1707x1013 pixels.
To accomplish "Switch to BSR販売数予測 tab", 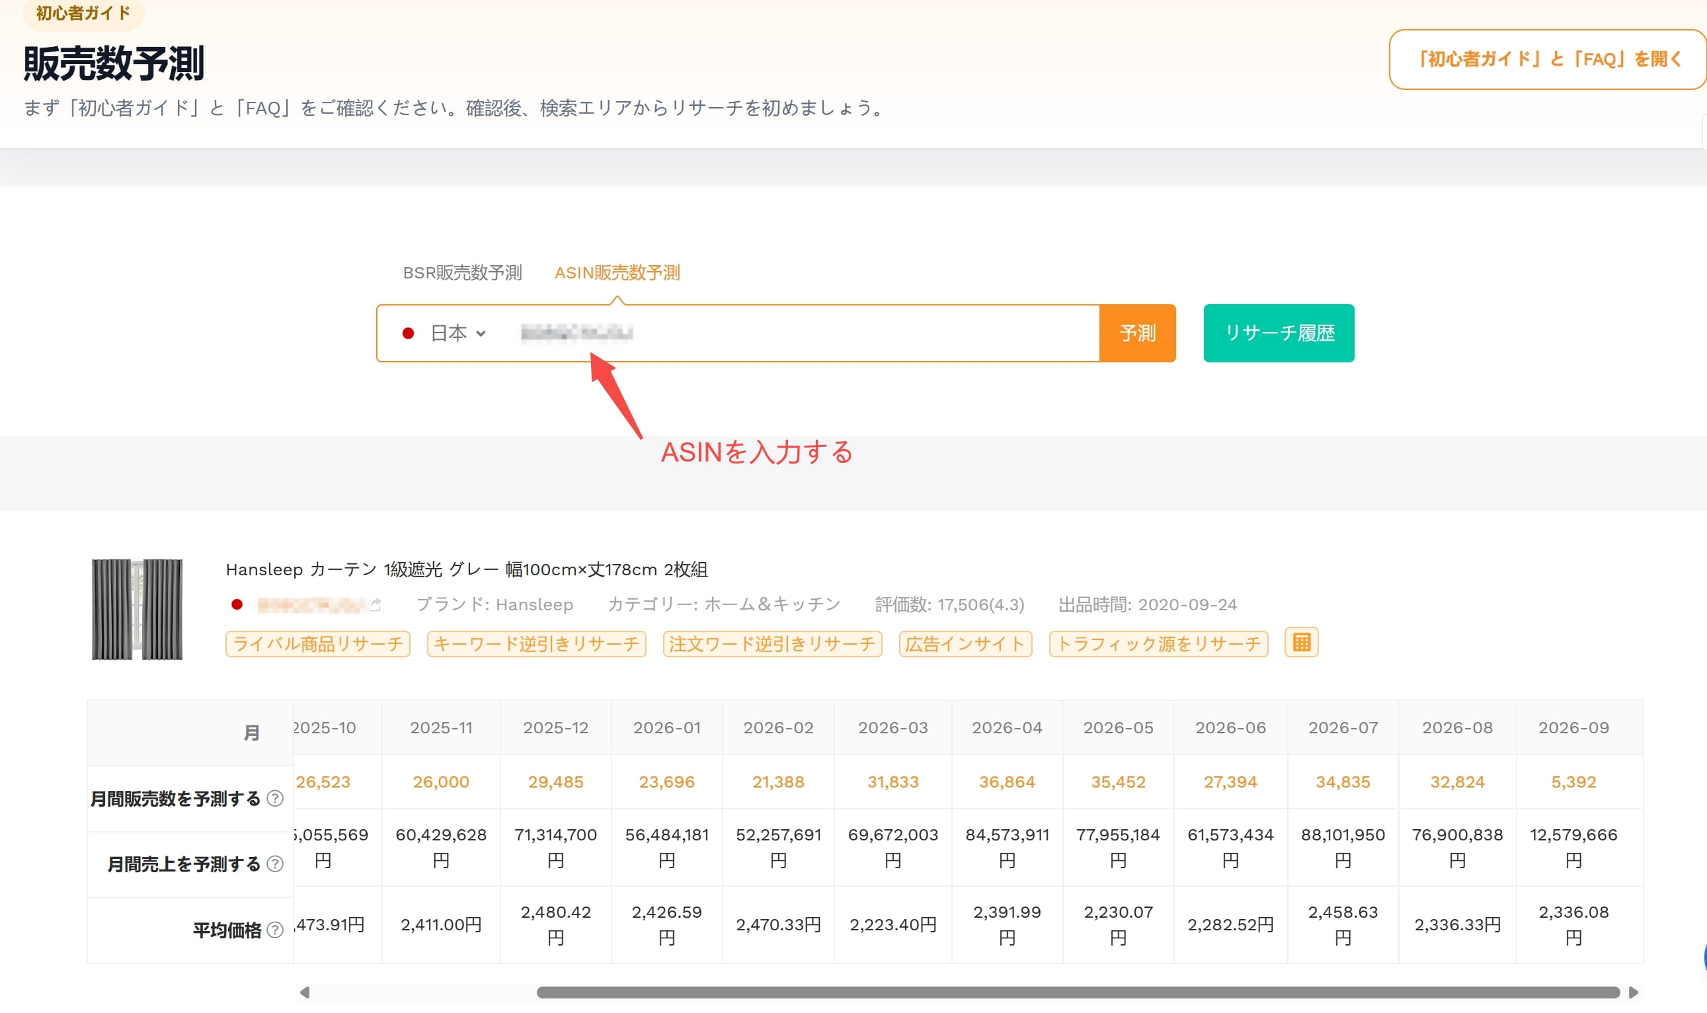I will click(462, 272).
